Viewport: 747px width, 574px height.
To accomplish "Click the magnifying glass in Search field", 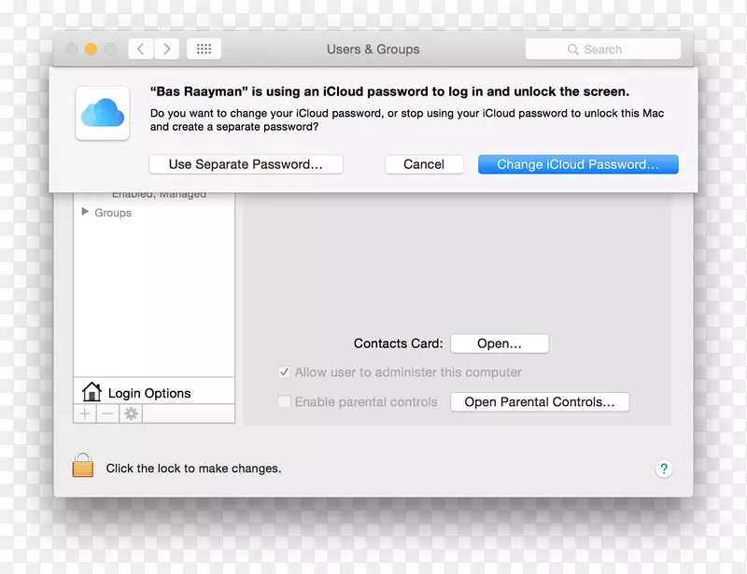I will (x=573, y=49).
